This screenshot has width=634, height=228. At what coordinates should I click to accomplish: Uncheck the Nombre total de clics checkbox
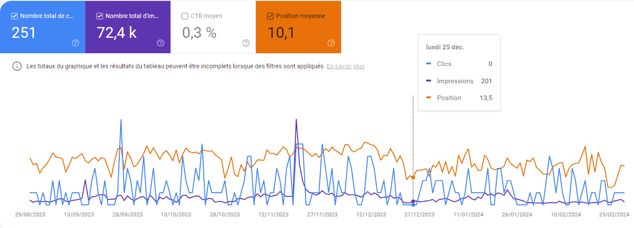click(x=15, y=16)
